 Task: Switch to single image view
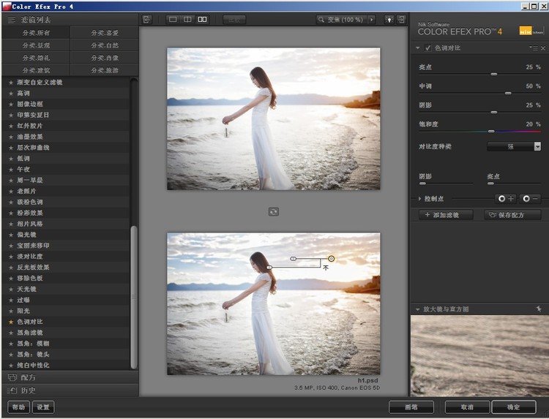tap(173, 20)
